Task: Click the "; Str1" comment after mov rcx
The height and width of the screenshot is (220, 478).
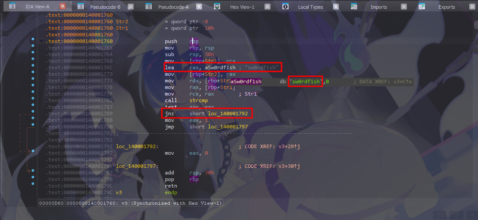Action: click(248, 94)
